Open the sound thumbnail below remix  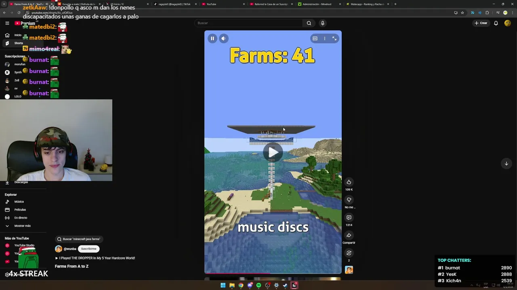[x=349, y=270]
